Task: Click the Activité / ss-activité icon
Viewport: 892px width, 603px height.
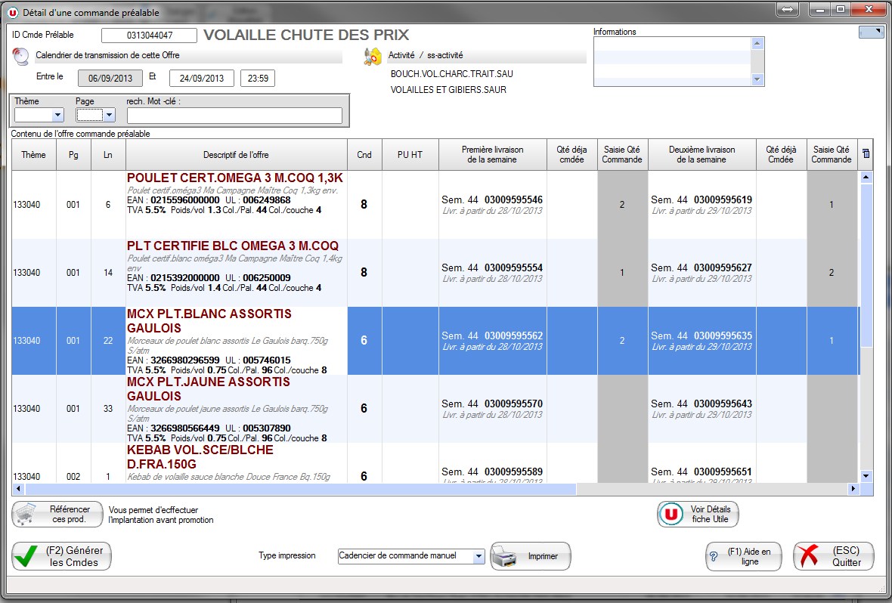Action: [373, 56]
